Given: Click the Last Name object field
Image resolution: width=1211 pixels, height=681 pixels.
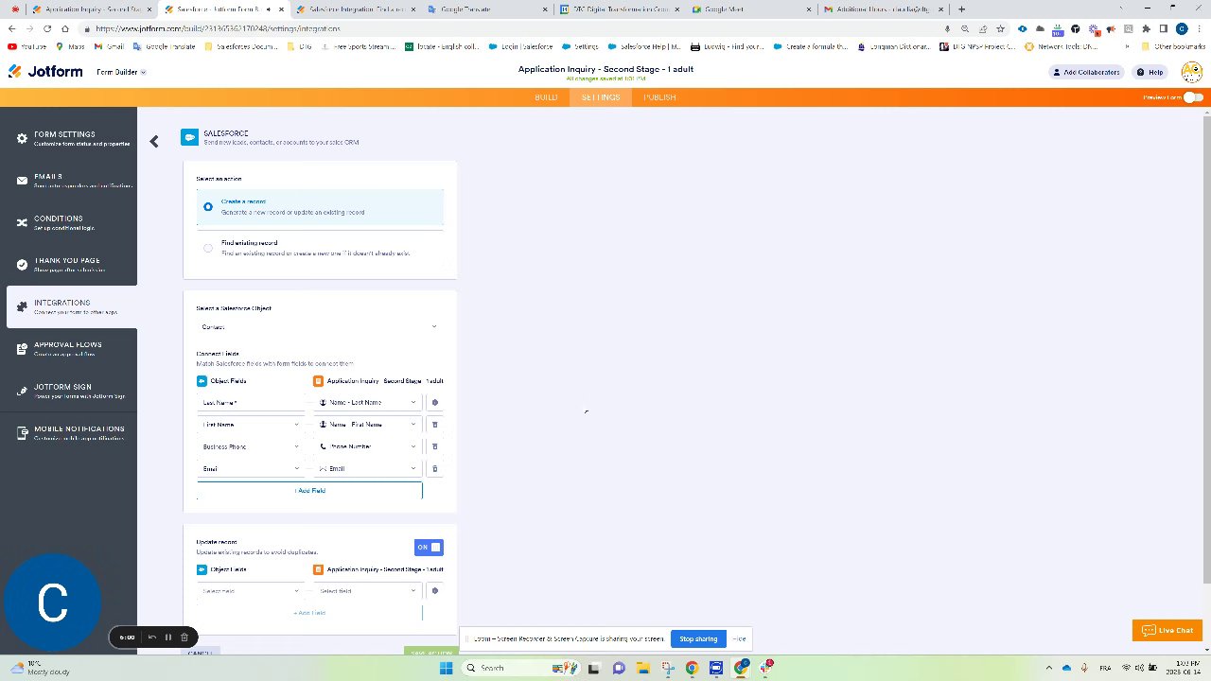Looking at the screenshot, I should click(x=251, y=402).
